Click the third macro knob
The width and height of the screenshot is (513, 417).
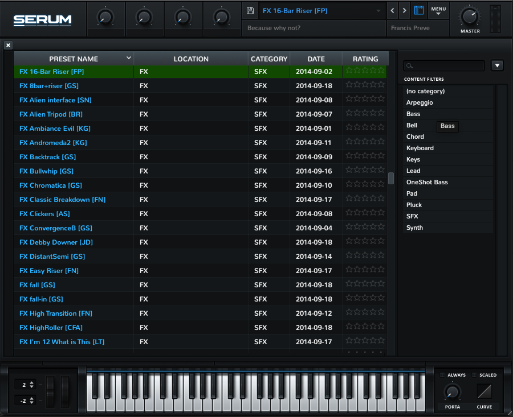[x=182, y=17]
